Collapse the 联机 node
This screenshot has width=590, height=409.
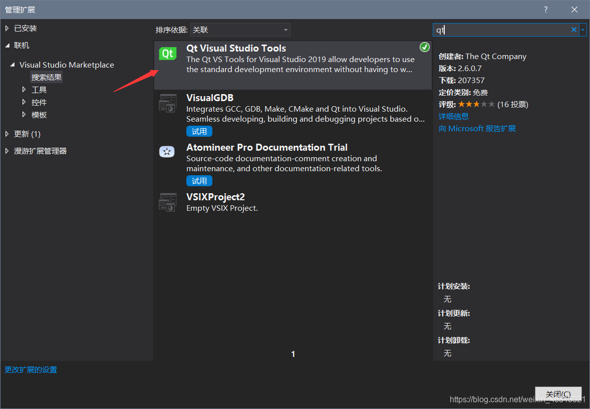(x=8, y=46)
